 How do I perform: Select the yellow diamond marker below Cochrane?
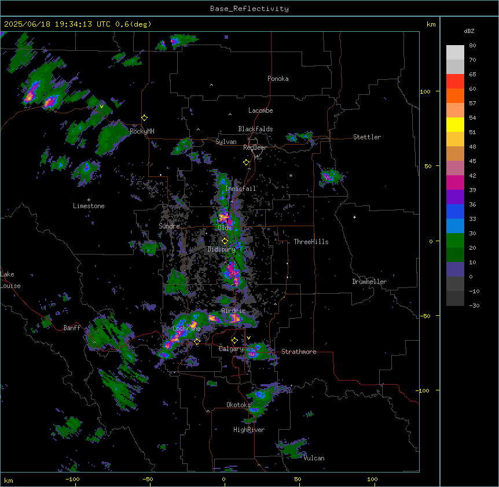pyautogui.click(x=197, y=342)
